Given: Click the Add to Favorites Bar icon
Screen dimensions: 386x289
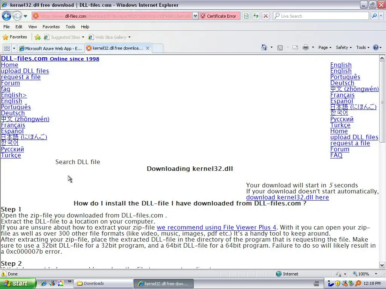Looking at the screenshot, I should [x=37, y=37].
